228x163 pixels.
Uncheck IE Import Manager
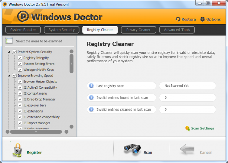click(20, 123)
